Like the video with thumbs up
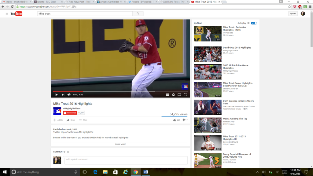 175,120
